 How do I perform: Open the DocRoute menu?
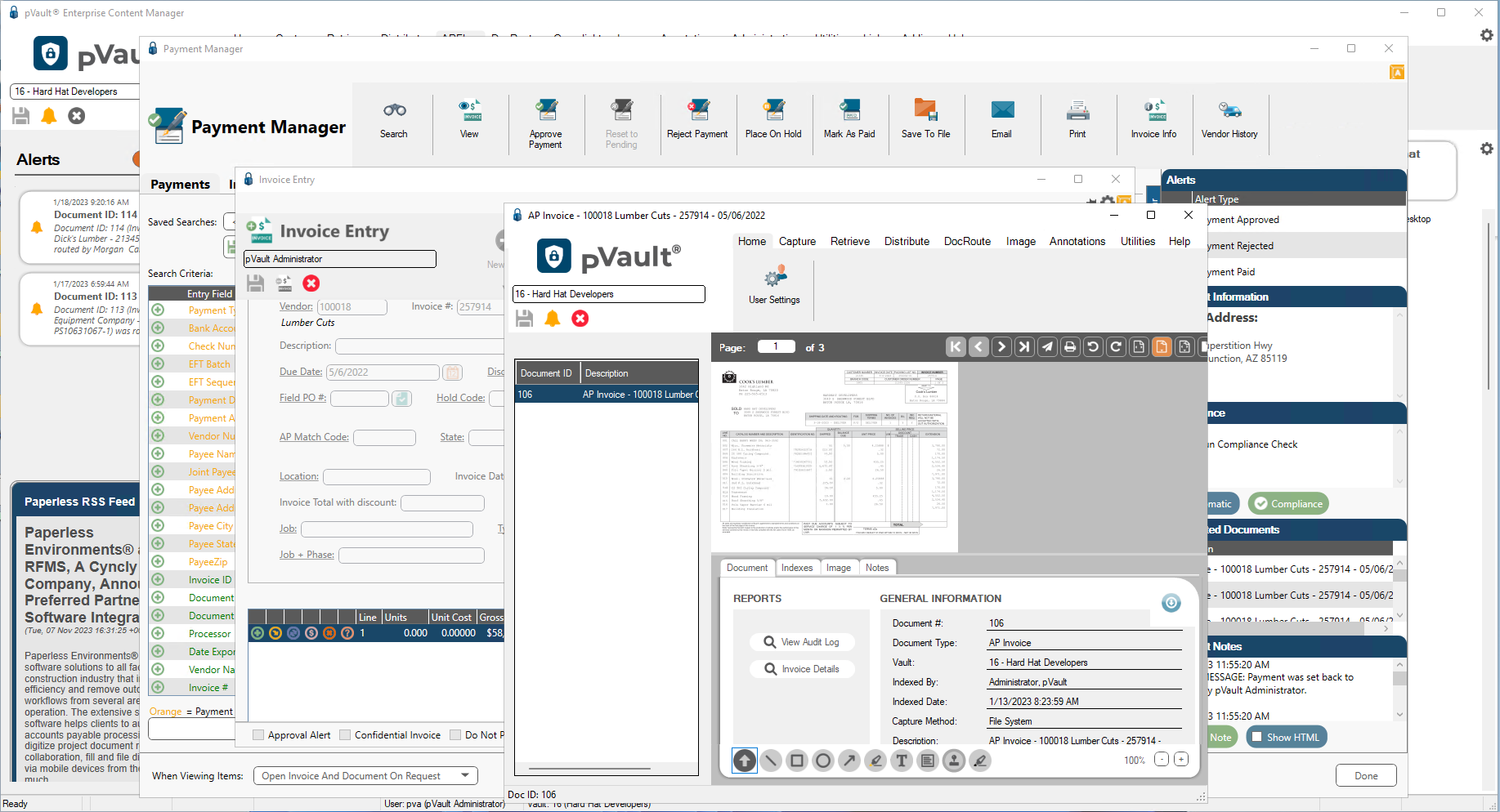[x=967, y=242]
